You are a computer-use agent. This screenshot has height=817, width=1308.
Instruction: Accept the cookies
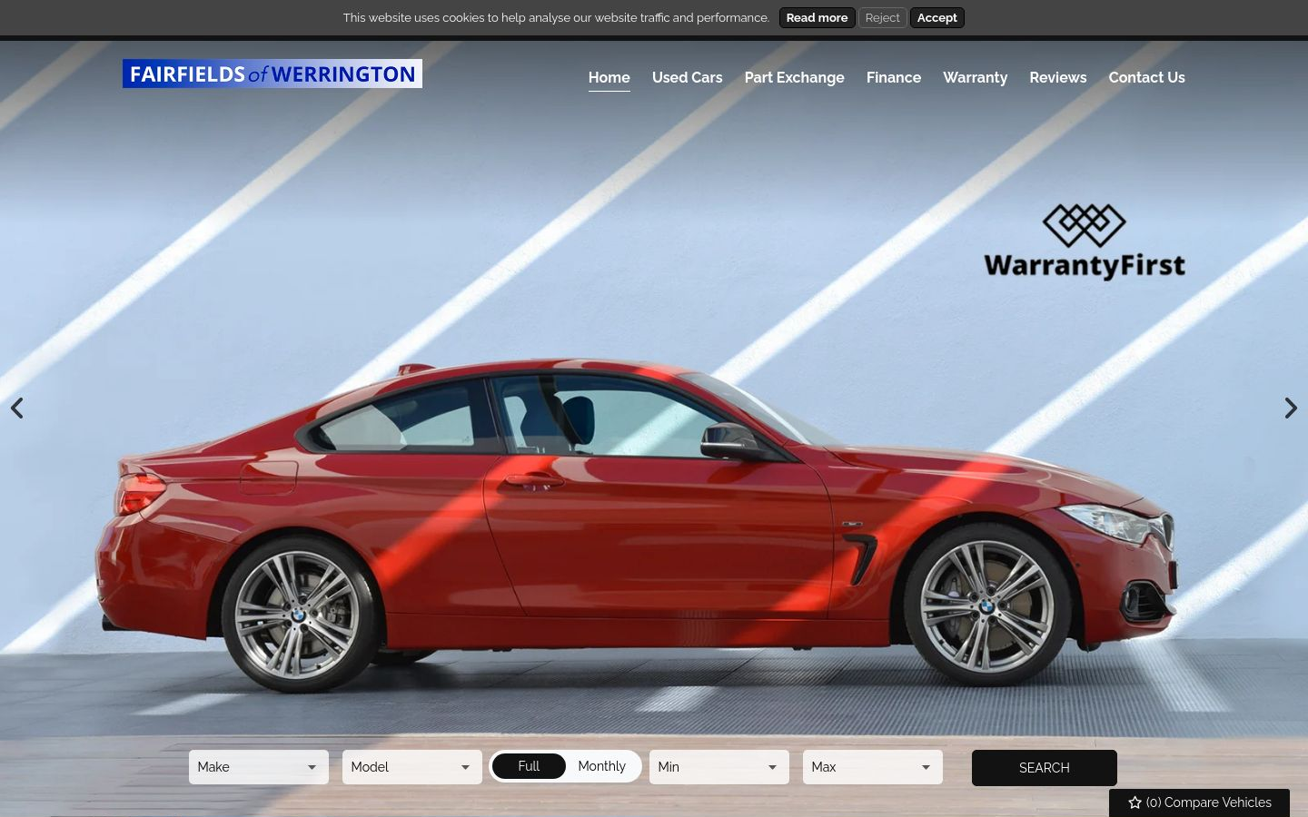(x=937, y=17)
